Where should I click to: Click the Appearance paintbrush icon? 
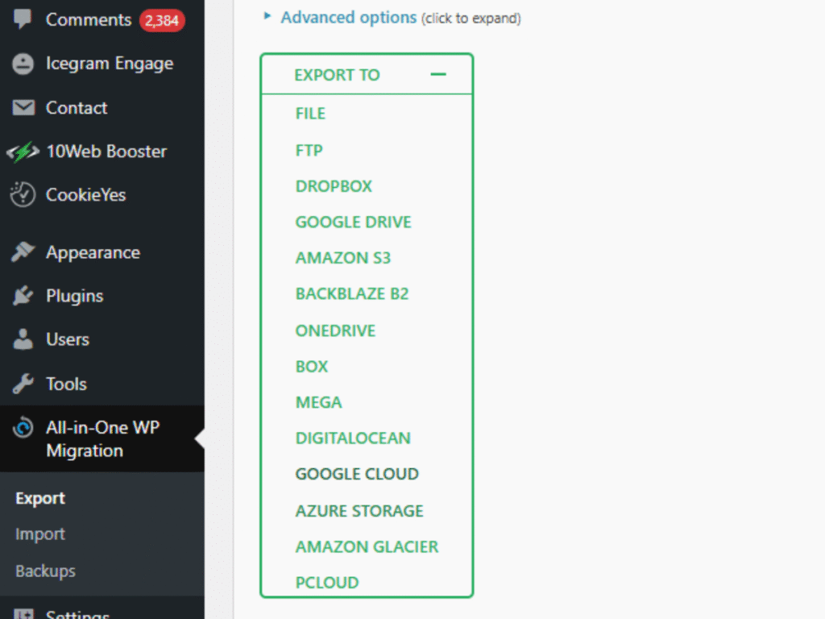click(23, 252)
